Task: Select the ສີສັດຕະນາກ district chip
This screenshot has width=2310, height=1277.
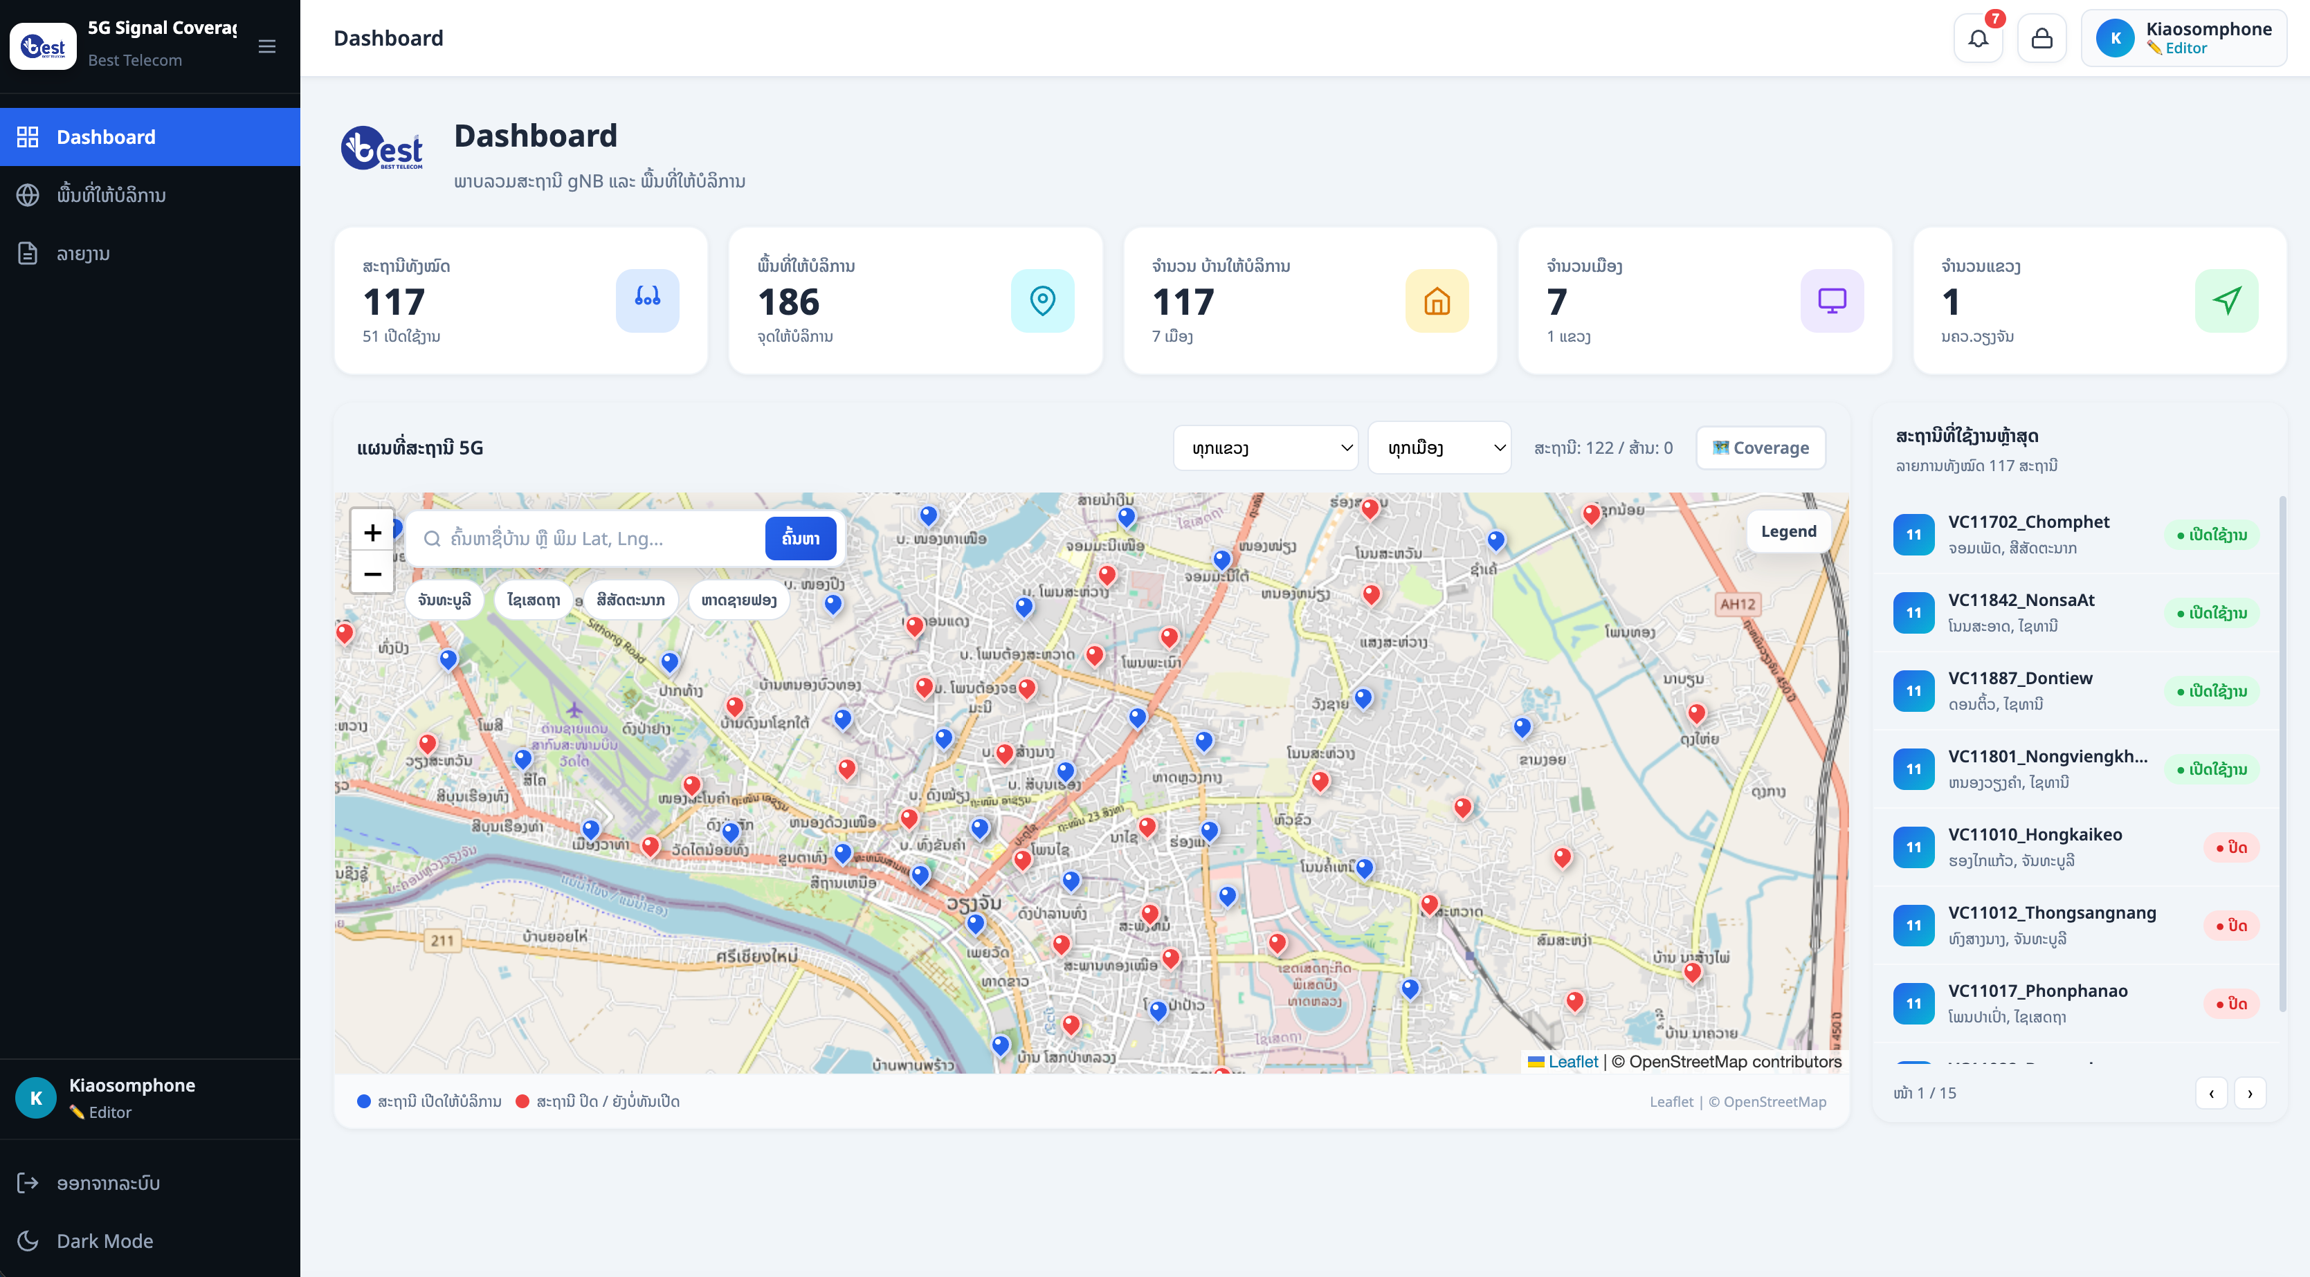Action: point(630,600)
